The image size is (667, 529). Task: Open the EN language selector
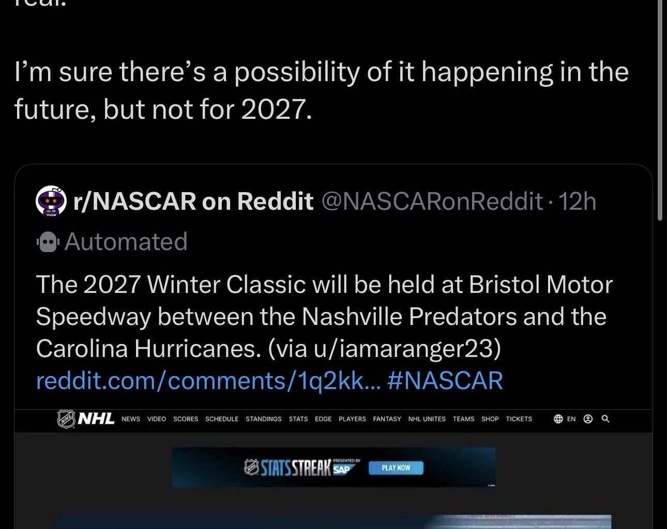[571, 419]
